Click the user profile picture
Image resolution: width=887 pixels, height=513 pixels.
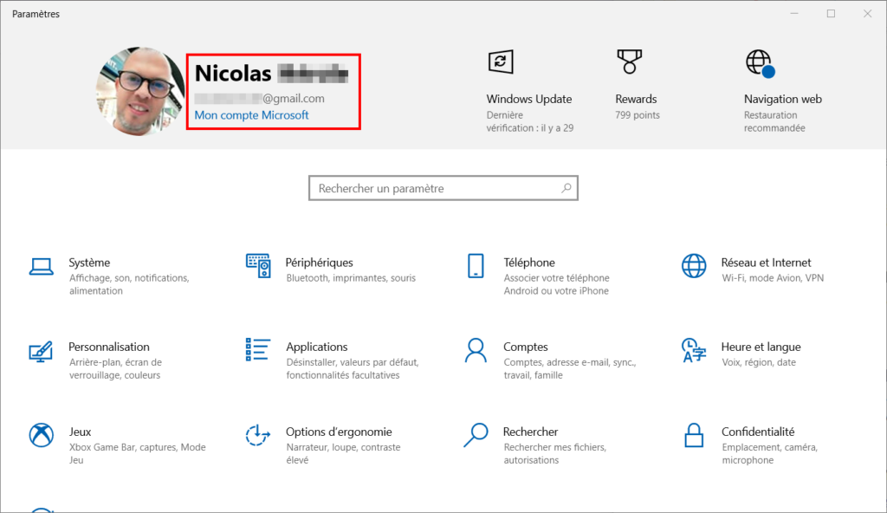pyautogui.click(x=139, y=91)
